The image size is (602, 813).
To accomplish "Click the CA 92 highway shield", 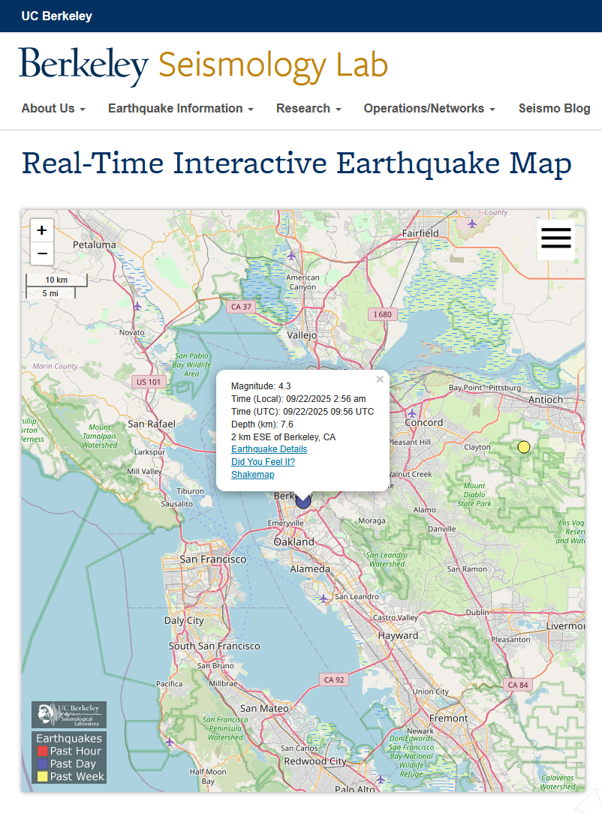I will point(334,679).
